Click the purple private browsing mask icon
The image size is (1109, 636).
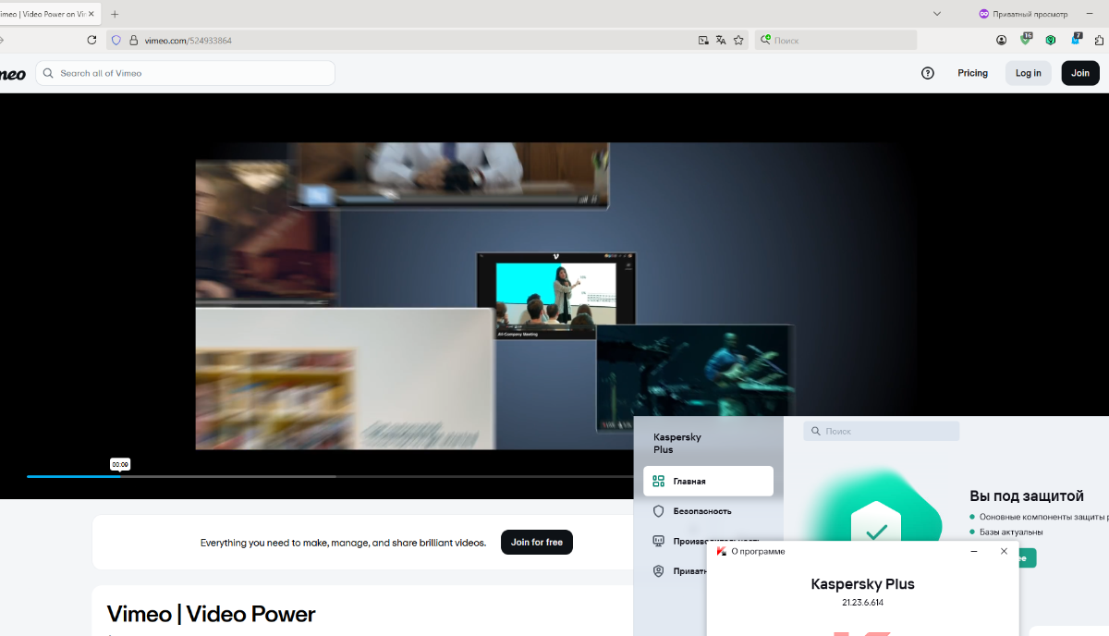pos(984,14)
